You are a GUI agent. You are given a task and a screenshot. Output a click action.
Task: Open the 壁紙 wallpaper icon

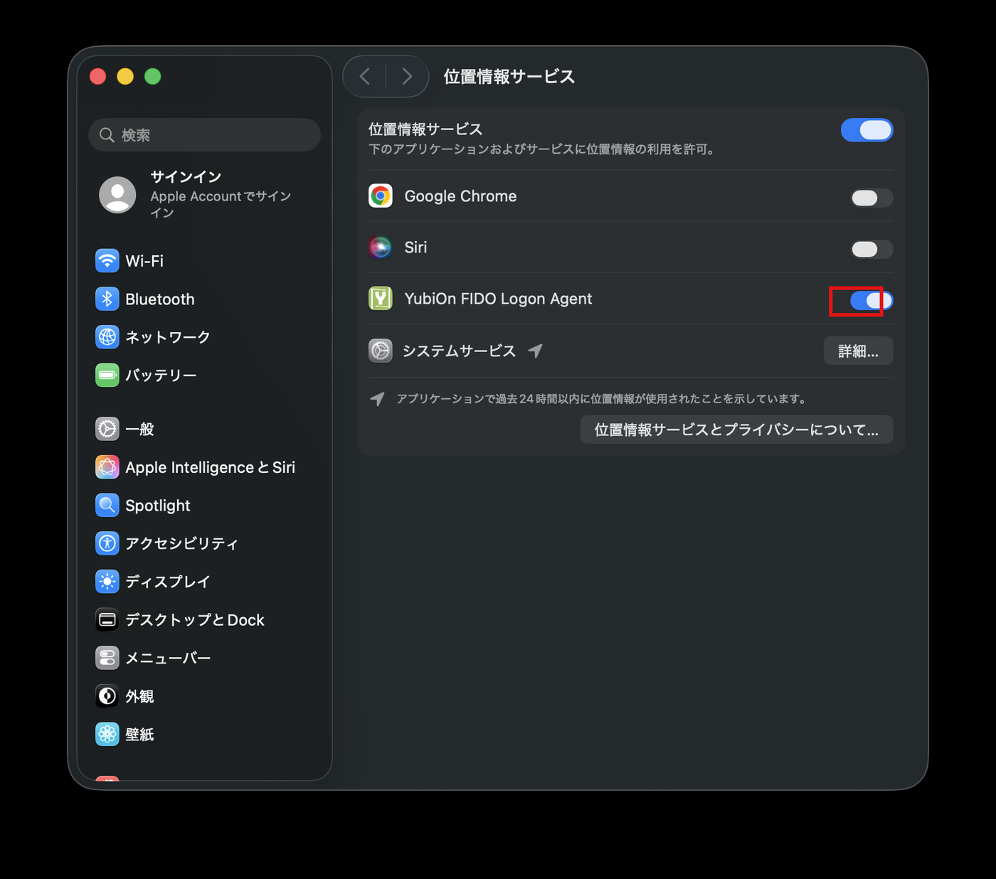click(x=107, y=735)
